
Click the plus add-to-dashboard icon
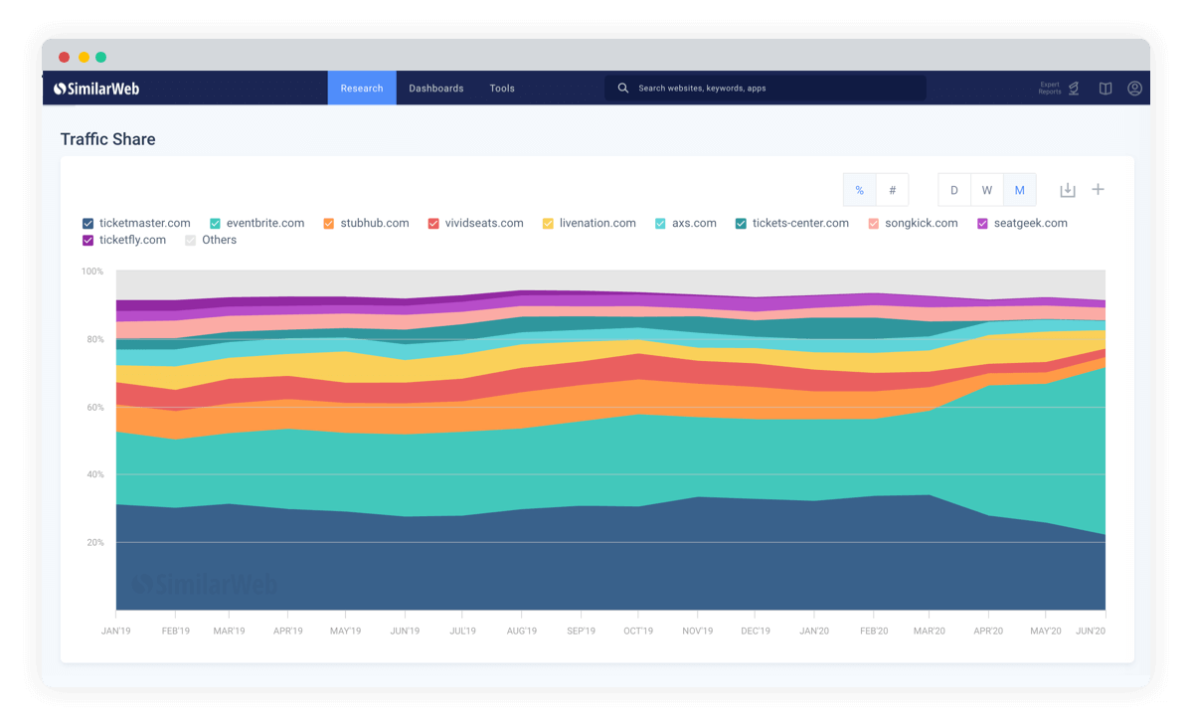tap(1099, 189)
